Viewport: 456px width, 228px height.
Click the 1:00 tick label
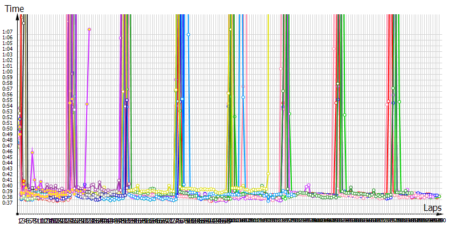(7, 72)
